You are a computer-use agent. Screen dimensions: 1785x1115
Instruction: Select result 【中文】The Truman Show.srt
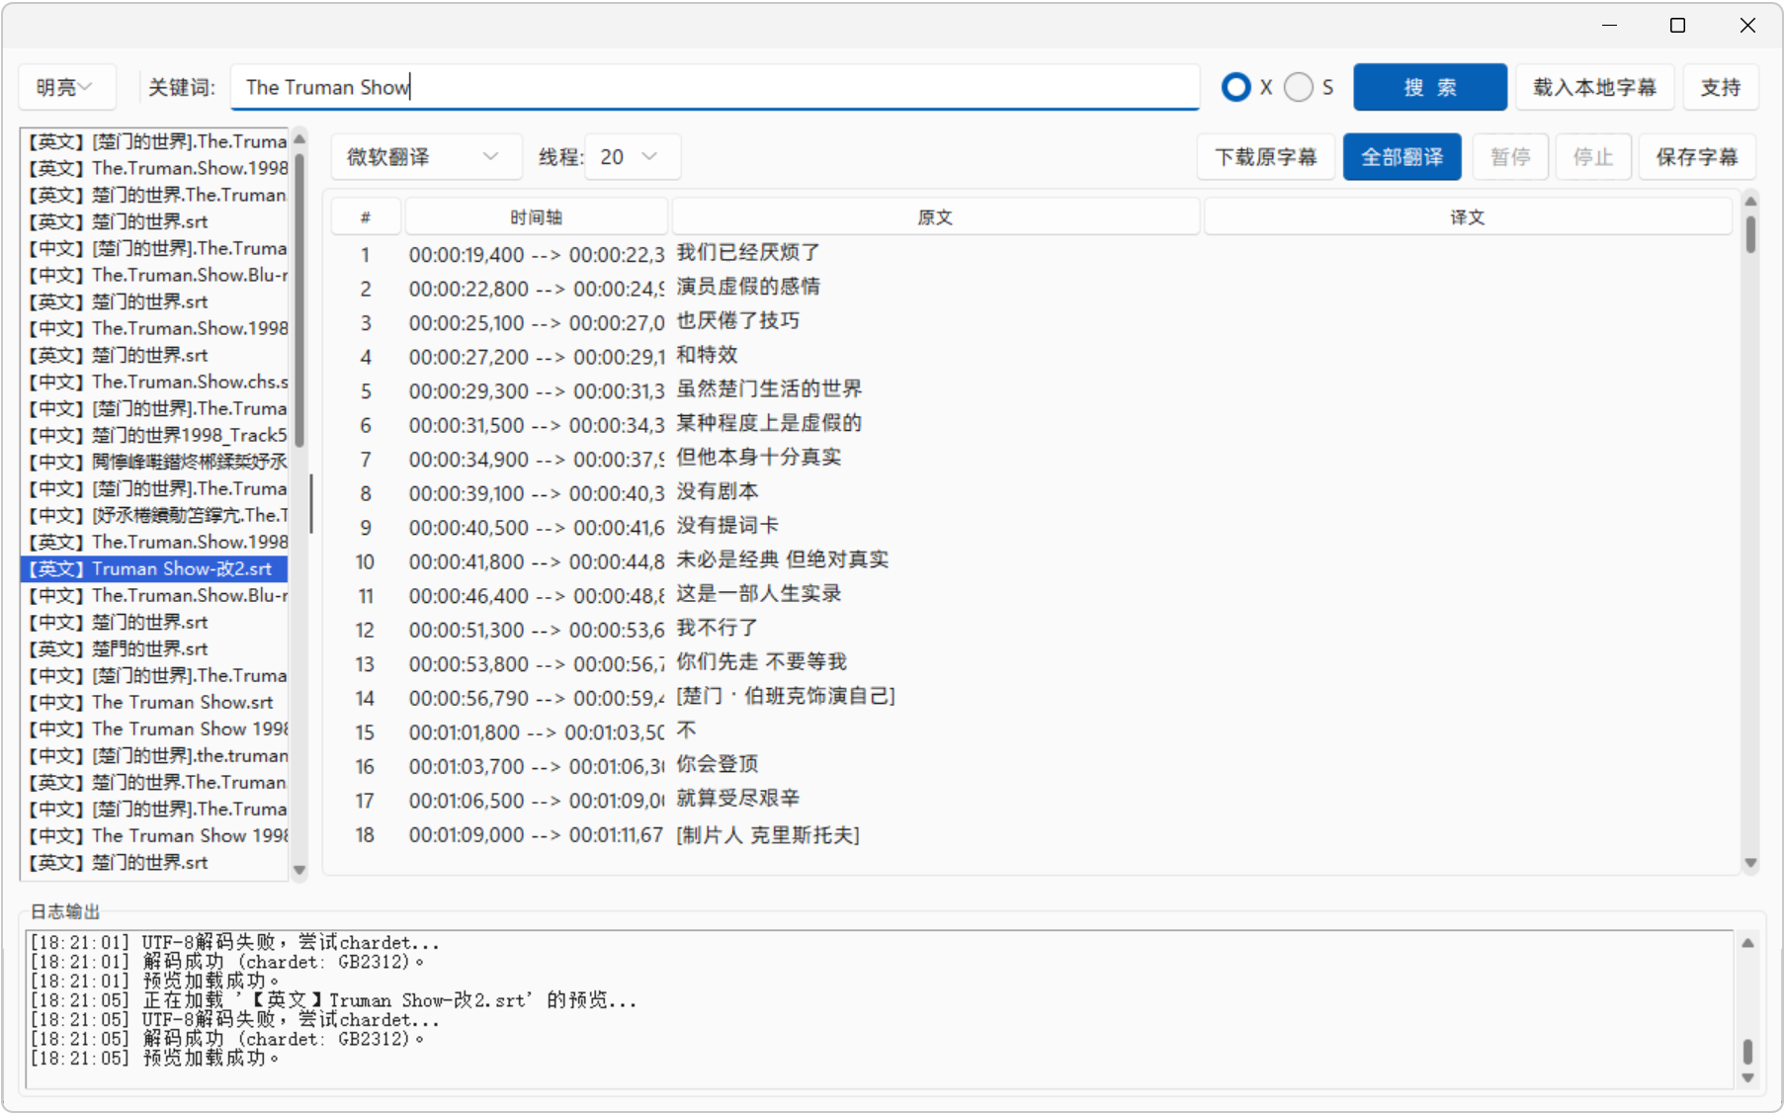[x=154, y=702]
